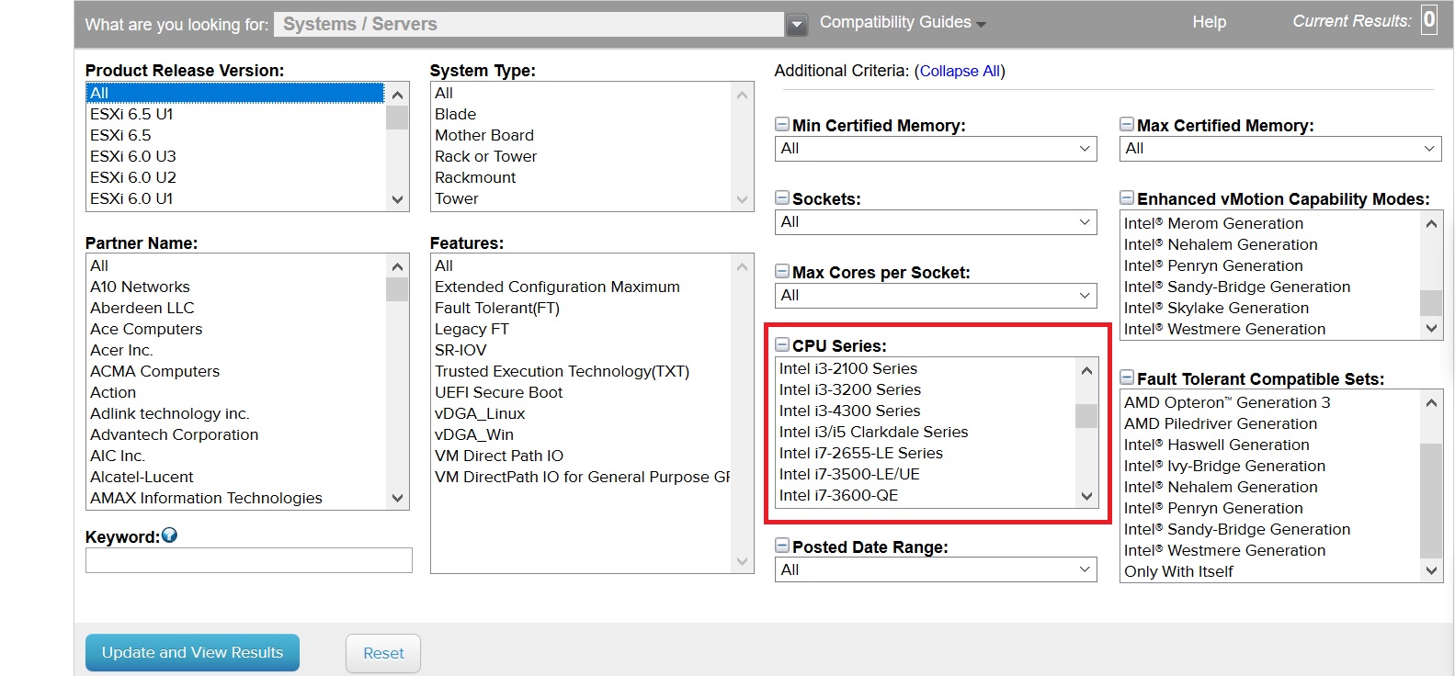Select Mother Board system type
The image size is (1455, 676).
[x=581, y=135]
